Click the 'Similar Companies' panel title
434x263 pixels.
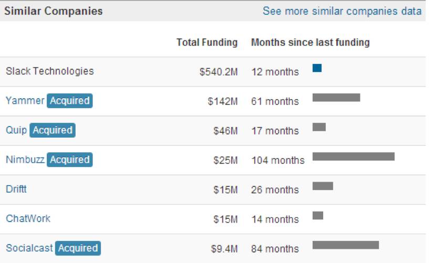46,11
